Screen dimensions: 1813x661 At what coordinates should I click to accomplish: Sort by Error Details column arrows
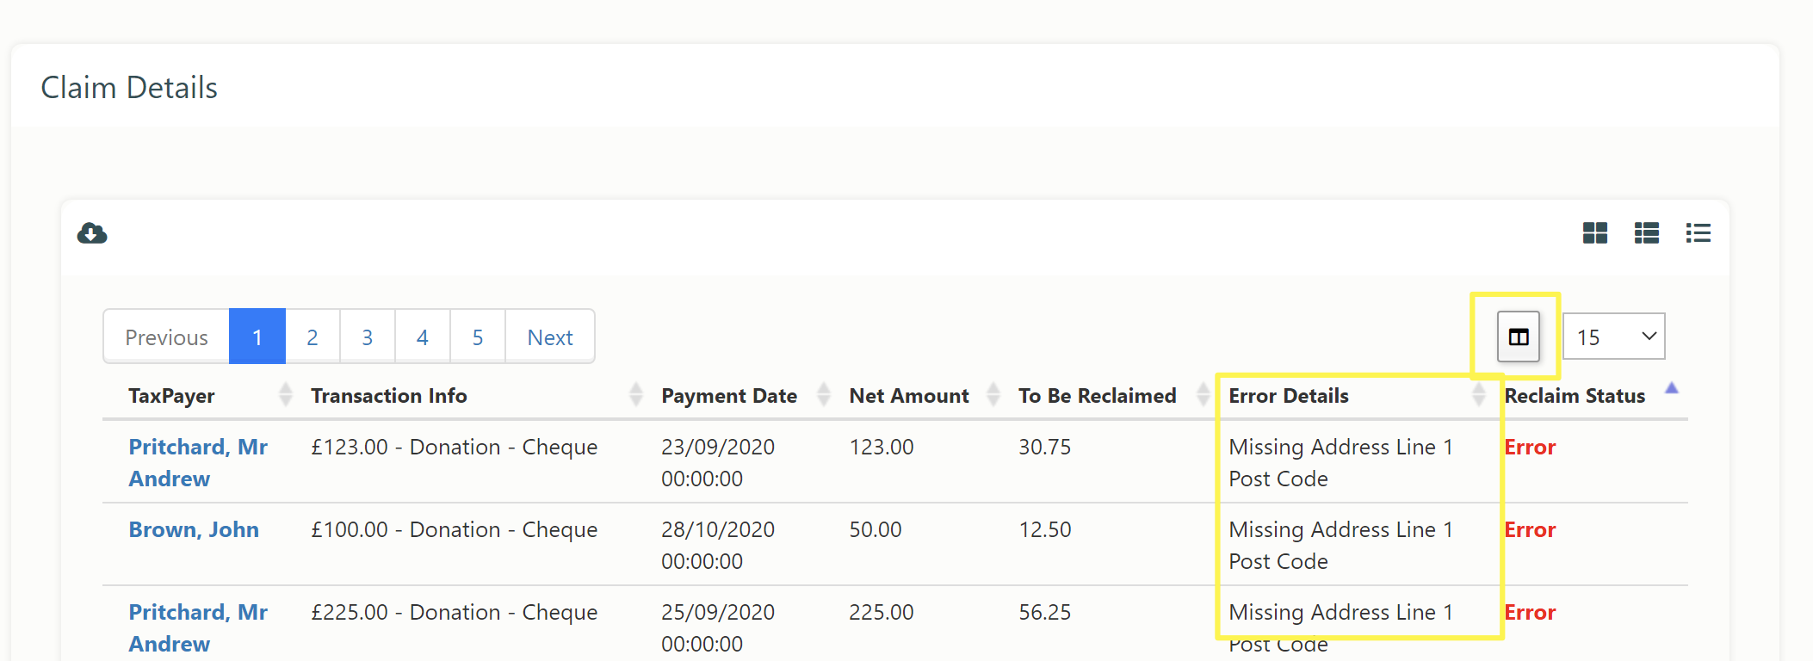pyautogui.click(x=1479, y=395)
